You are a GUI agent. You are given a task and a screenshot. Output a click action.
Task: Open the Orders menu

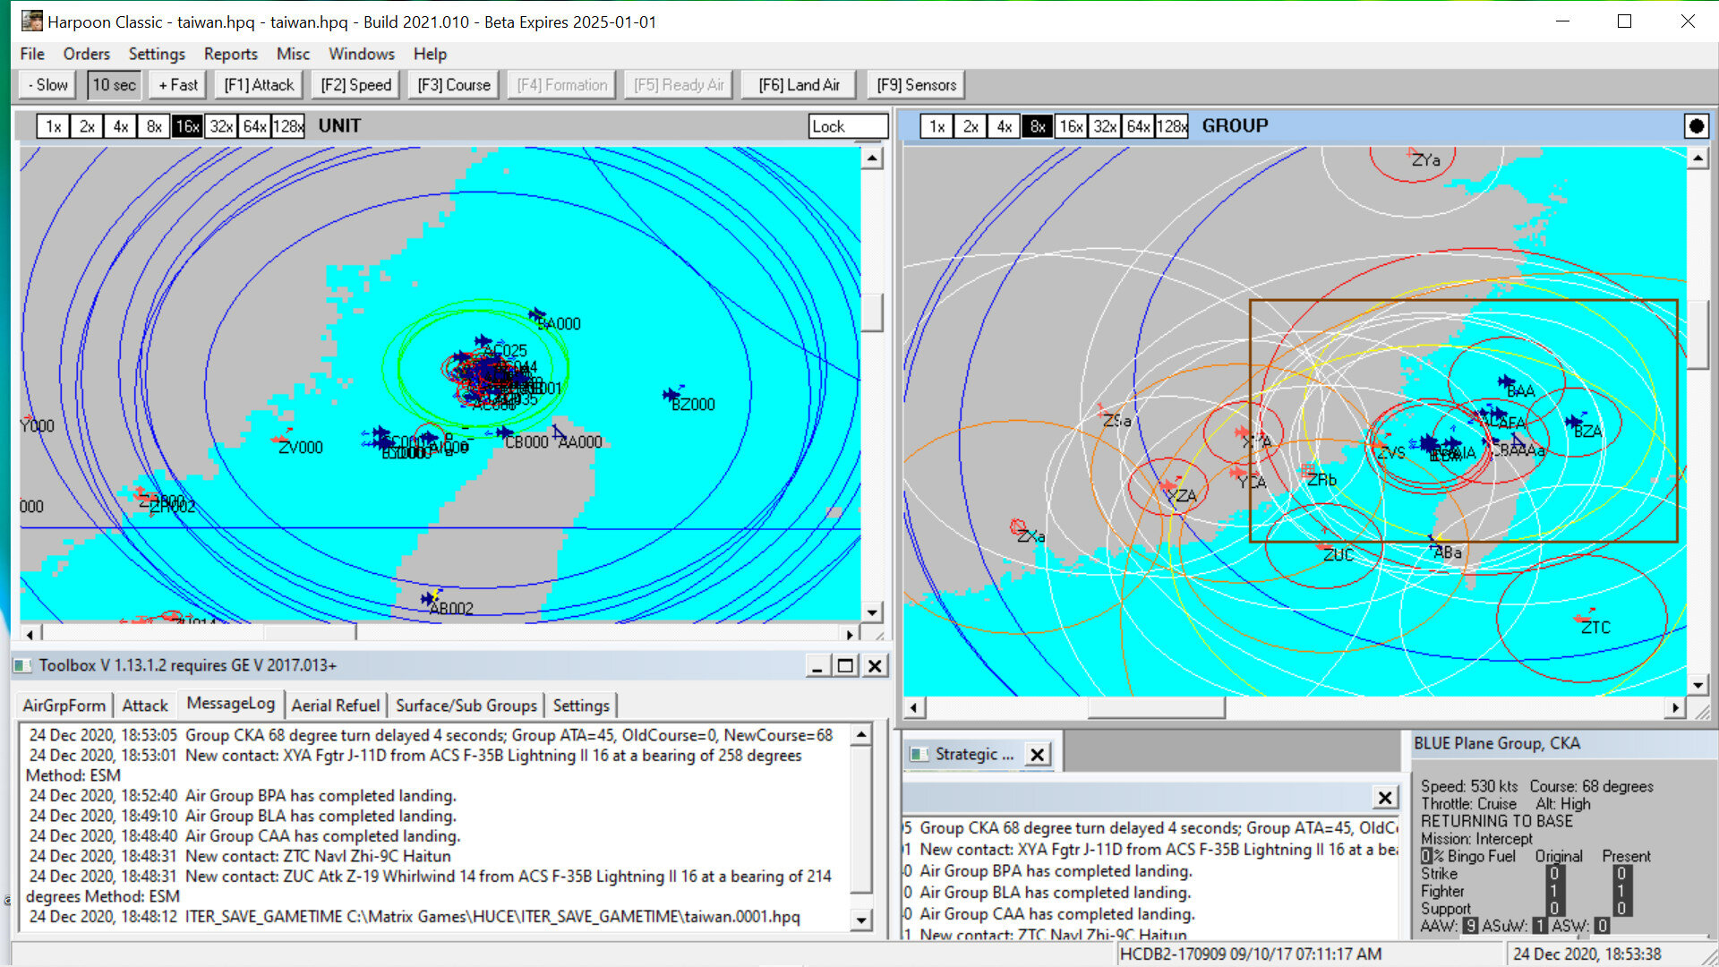tap(86, 54)
